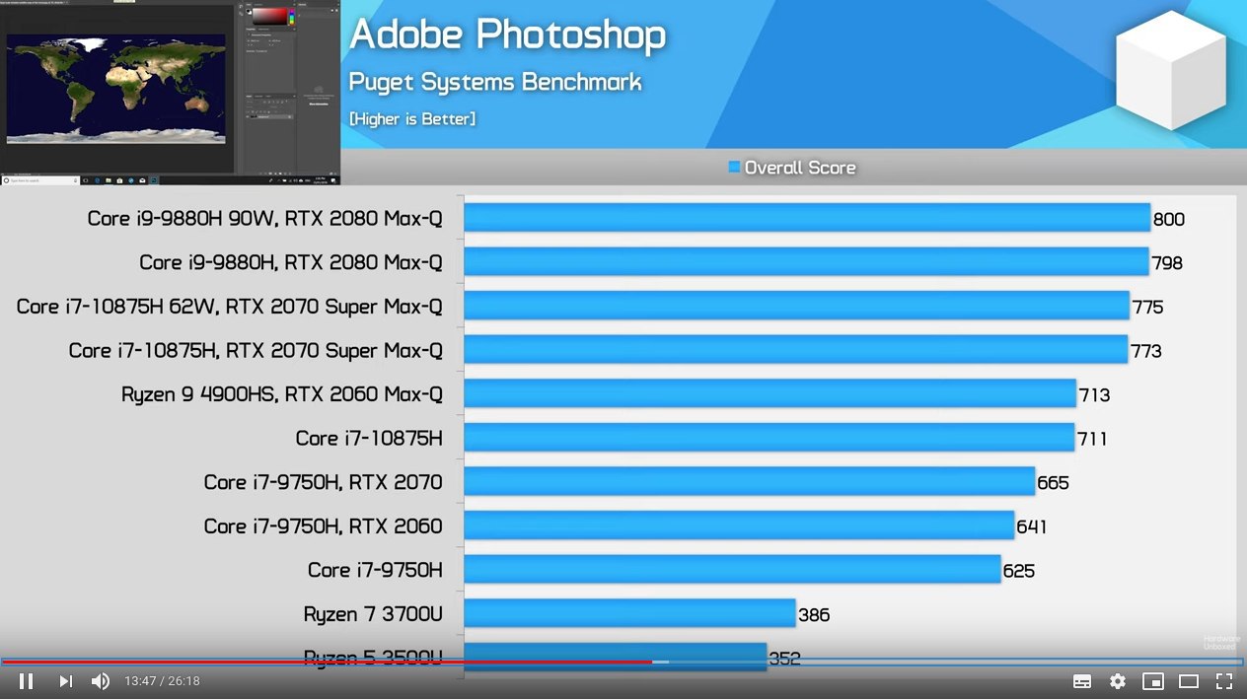Click the 711 score value
Image resolution: width=1247 pixels, height=700 pixels.
(x=1093, y=439)
